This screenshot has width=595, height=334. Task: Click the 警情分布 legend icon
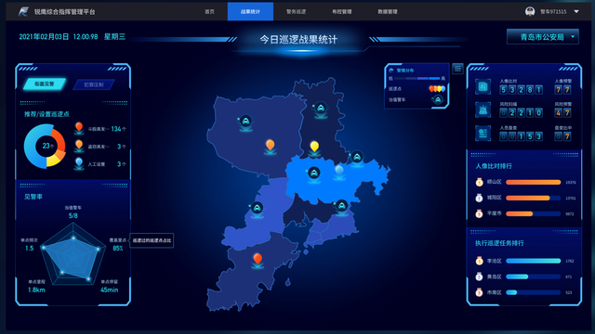pos(390,71)
